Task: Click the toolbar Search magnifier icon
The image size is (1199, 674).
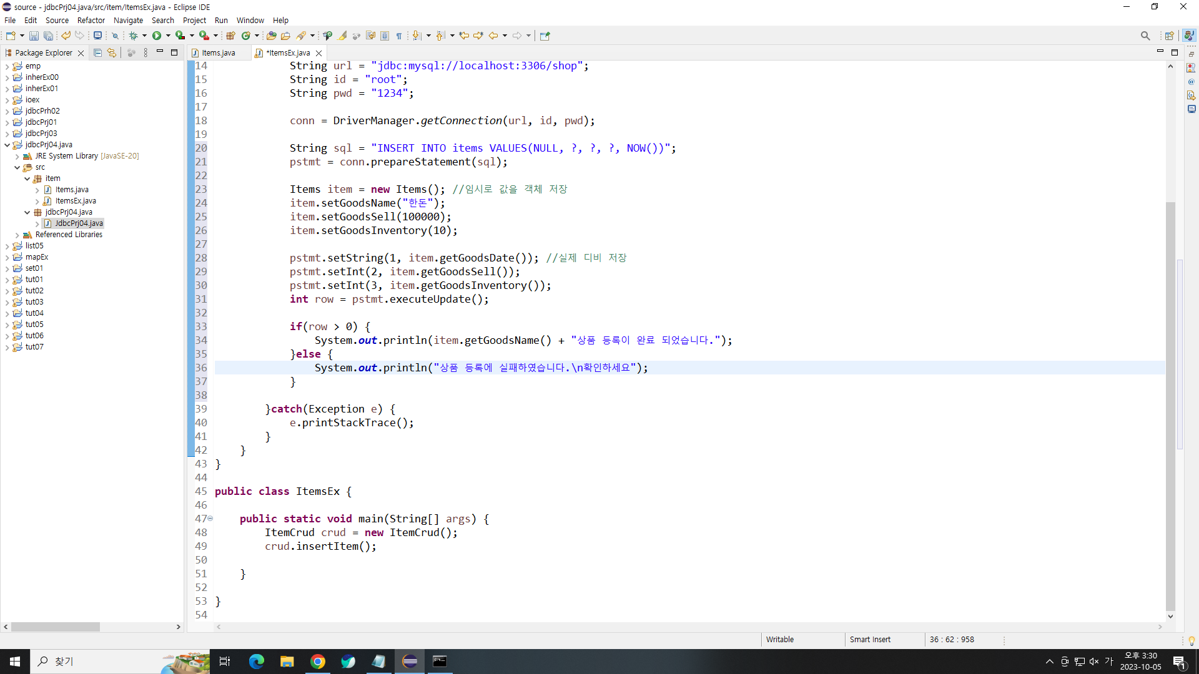Action: [1145, 36]
